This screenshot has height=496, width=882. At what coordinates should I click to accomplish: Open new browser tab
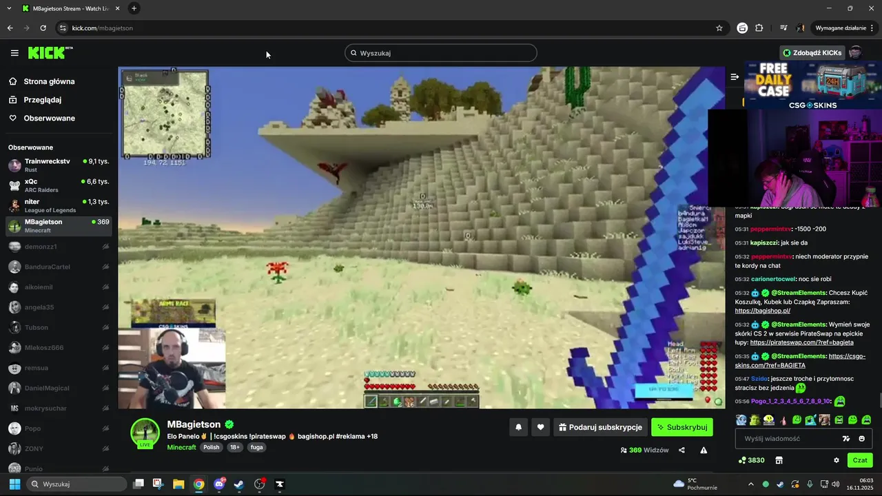134,8
